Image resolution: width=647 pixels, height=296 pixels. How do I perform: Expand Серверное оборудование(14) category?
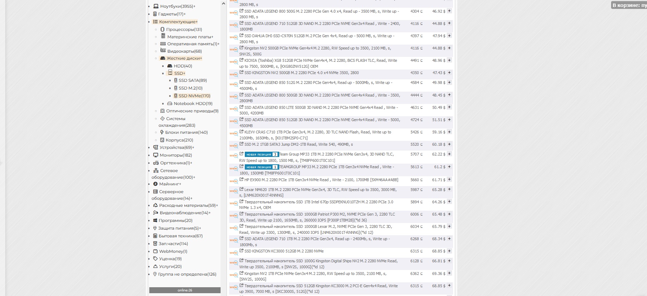point(172,195)
